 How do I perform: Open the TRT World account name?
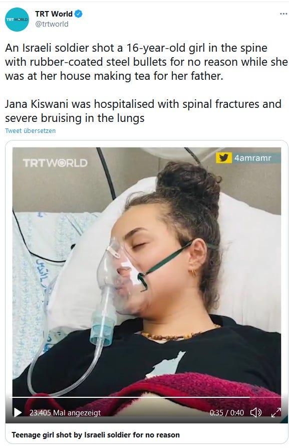(54, 14)
